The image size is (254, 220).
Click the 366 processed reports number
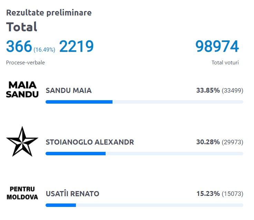pyautogui.click(x=19, y=46)
